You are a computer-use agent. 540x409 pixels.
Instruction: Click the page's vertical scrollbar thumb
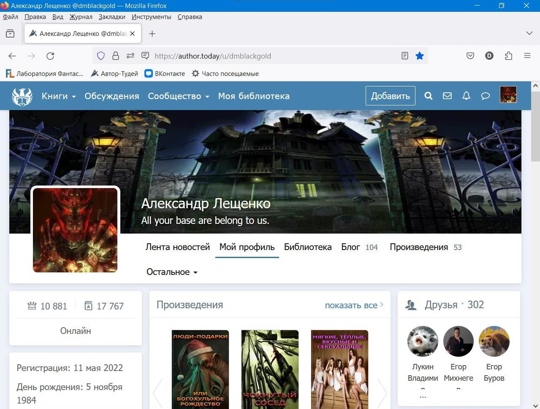pyautogui.click(x=535, y=126)
